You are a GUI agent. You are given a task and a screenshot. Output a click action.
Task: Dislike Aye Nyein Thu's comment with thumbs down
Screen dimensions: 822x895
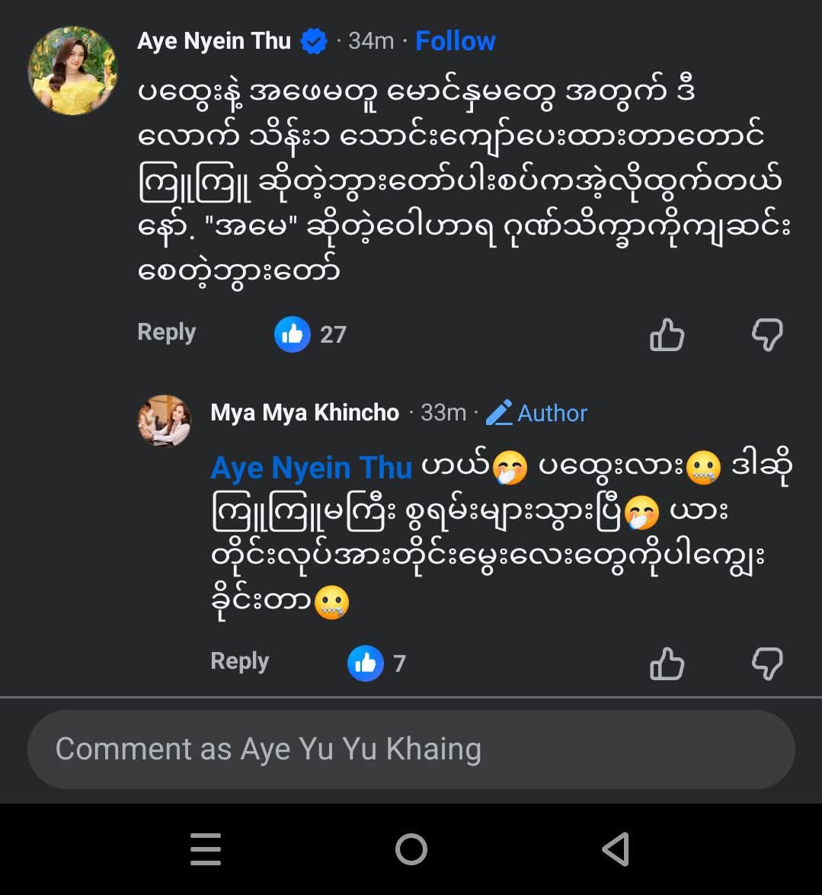tap(766, 335)
